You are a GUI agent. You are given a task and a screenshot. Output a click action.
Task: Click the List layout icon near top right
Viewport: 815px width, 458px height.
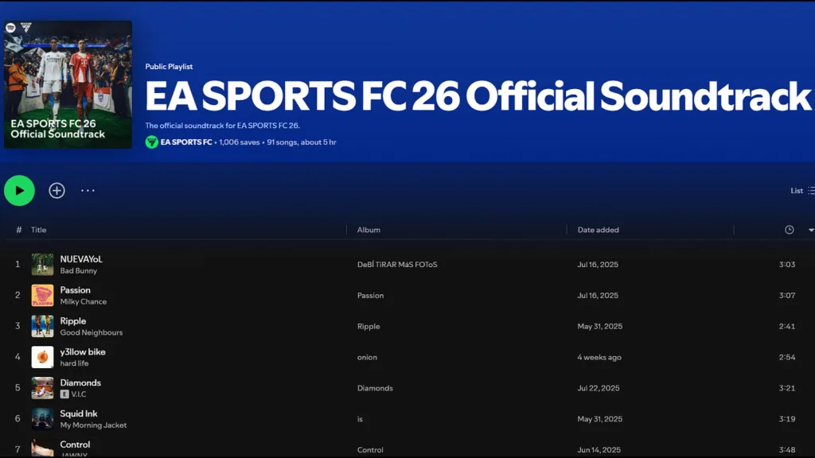coord(810,191)
